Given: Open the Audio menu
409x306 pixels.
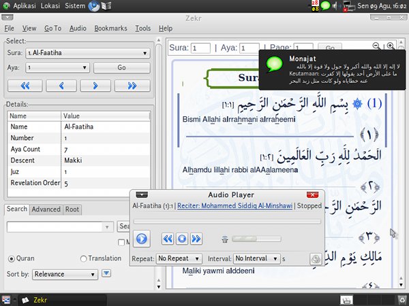Looking at the screenshot, I should coord(78,28).
